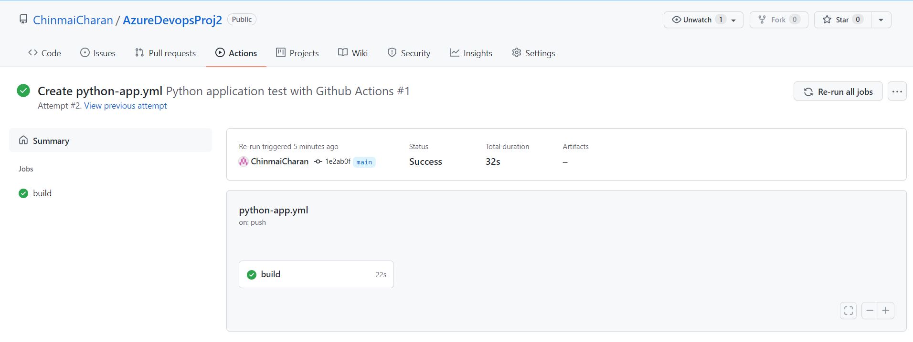
Task: Open the Insights tab
Action: (x=471, y=53)
